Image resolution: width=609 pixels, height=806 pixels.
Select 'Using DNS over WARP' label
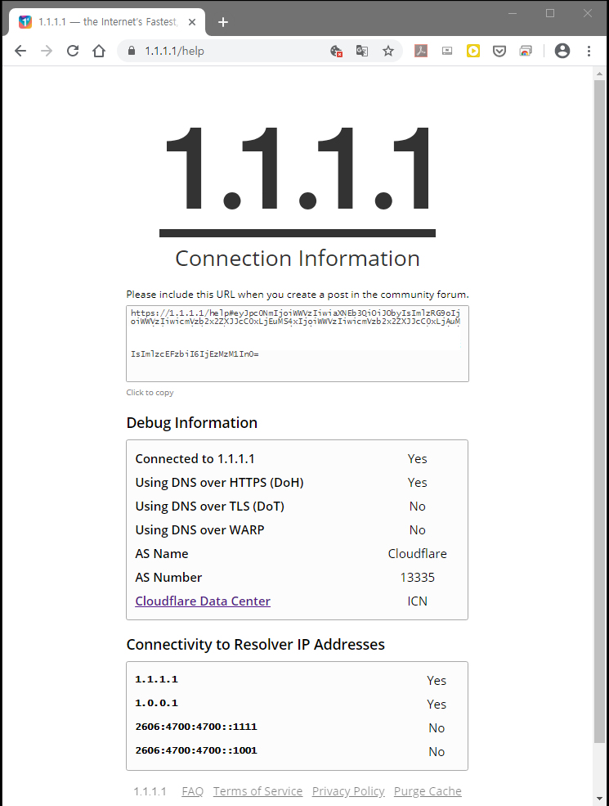[199, 529]
